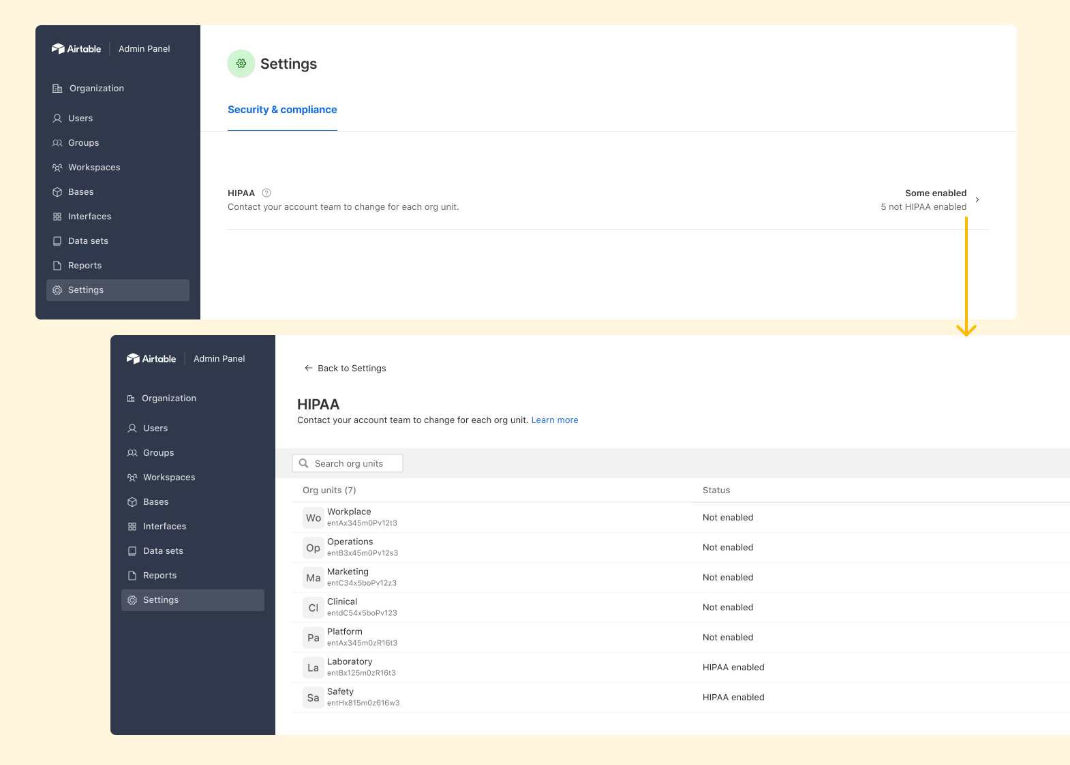Viewport: 1070px width, 765px height.
Task: Click Wo avatar of Workplace org unit
Action: 314,518
